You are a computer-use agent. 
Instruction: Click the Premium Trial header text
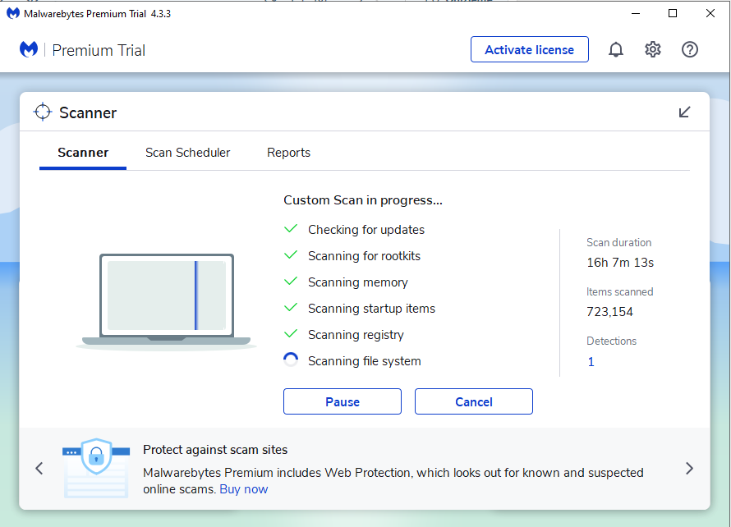pos(99,50)
